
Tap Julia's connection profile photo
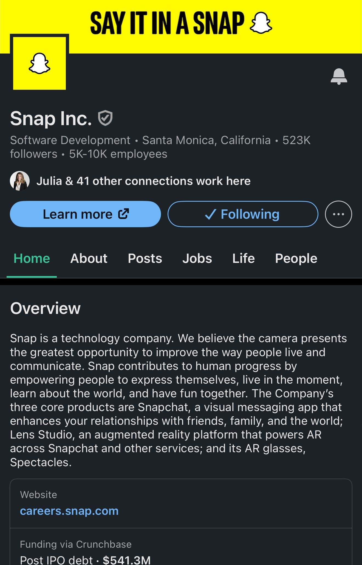tap(20, 181)
